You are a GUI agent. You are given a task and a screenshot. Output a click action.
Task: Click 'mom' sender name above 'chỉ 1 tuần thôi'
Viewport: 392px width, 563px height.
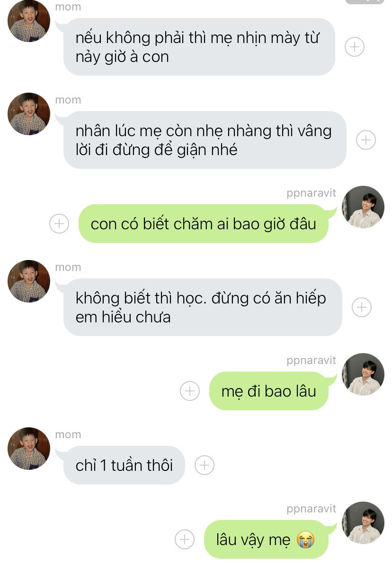point(68,434)
